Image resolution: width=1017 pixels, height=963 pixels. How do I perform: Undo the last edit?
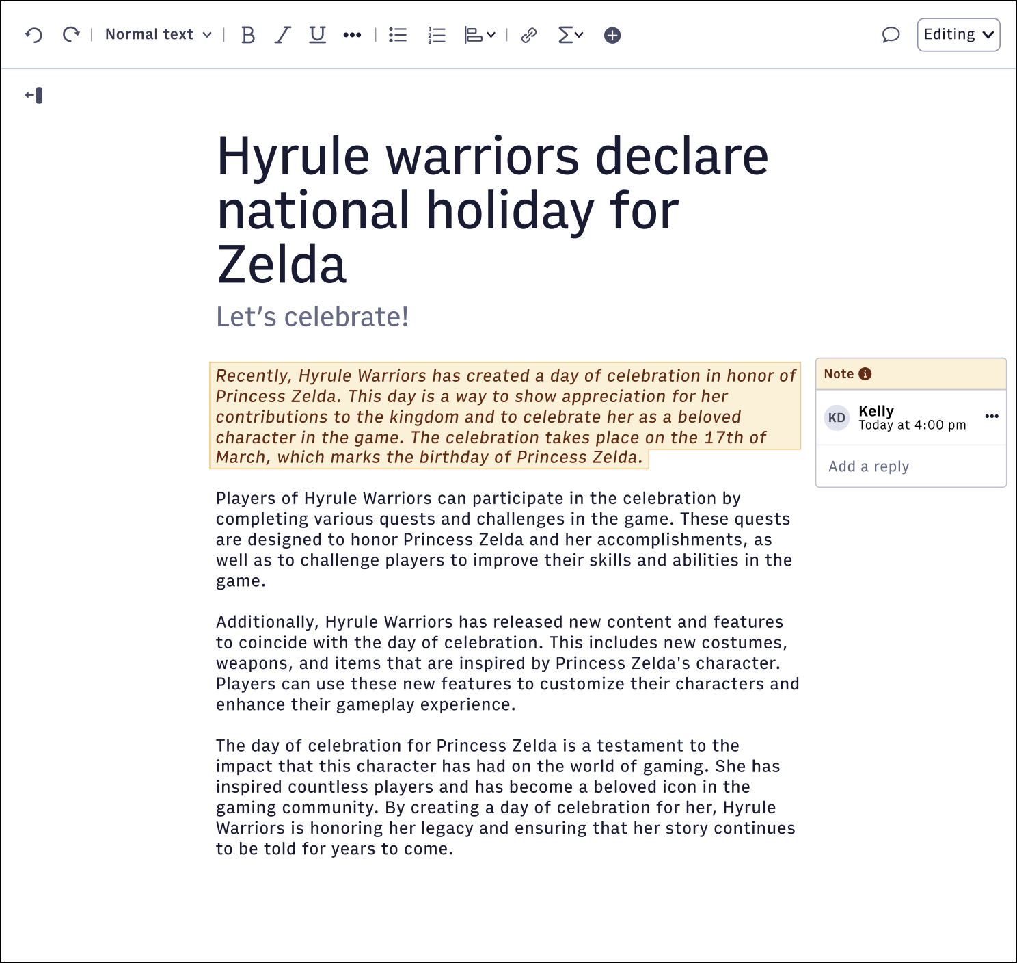click(34, 35)
